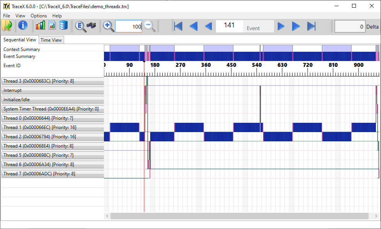The width and height of the screenshot is (381, 229).
Task: Select the Thread 1 row label
Action: [53, 127]
